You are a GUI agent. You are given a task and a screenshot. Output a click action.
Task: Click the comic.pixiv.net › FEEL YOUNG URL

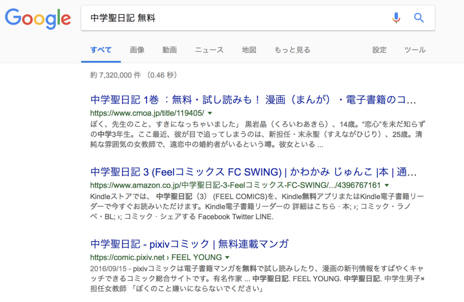point(156,257)
